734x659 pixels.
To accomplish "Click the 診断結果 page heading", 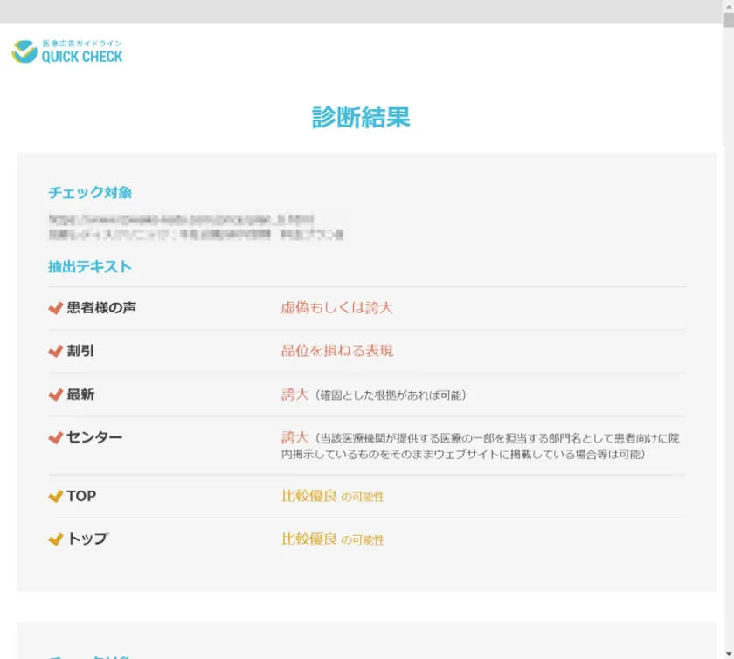I will click(361, 118).
